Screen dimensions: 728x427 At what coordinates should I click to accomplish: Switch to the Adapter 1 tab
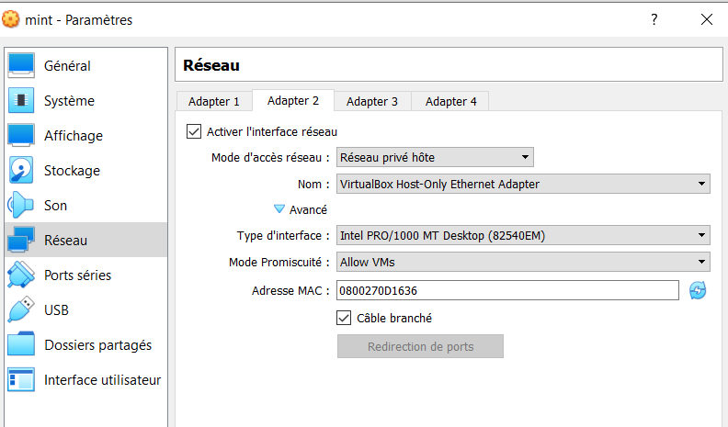click(x=213, y=102)
